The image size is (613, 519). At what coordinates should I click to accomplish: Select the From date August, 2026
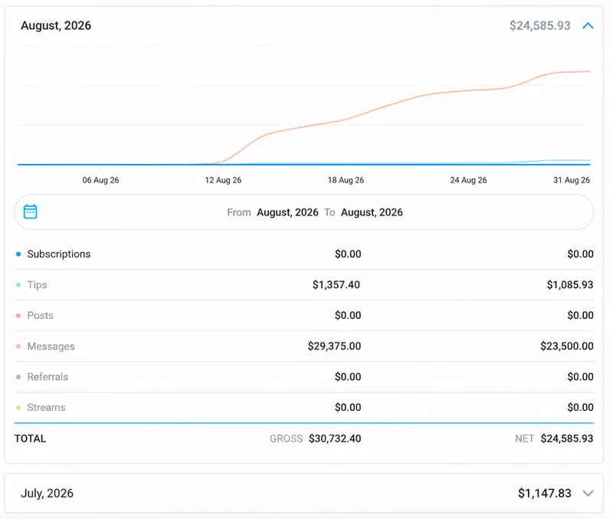pyautogui.click(x=287, y=212)
